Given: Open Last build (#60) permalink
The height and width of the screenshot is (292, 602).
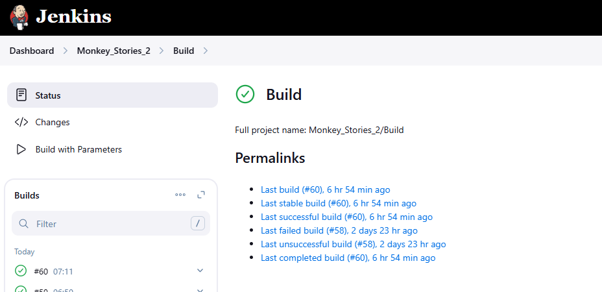Looking at the screenshot, I should [x=325, y=189].
